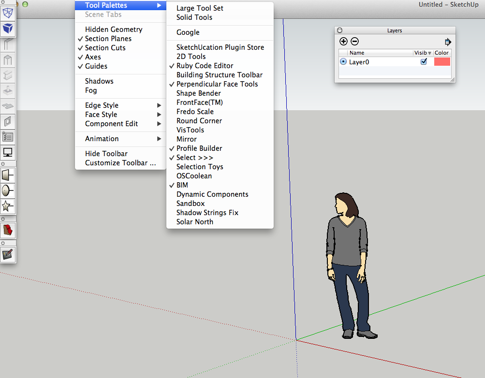Uncheck the Layer0 visibility checkbox

(x=424, y=62)
